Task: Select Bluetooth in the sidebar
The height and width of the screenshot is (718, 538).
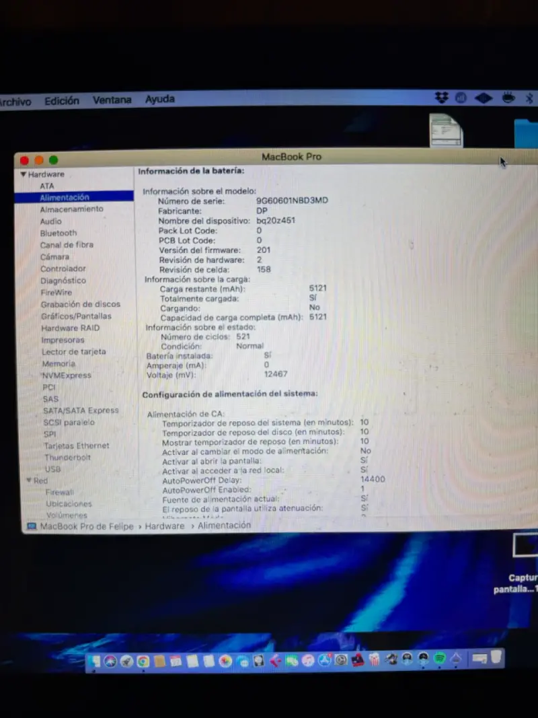Action: (59, 233)
